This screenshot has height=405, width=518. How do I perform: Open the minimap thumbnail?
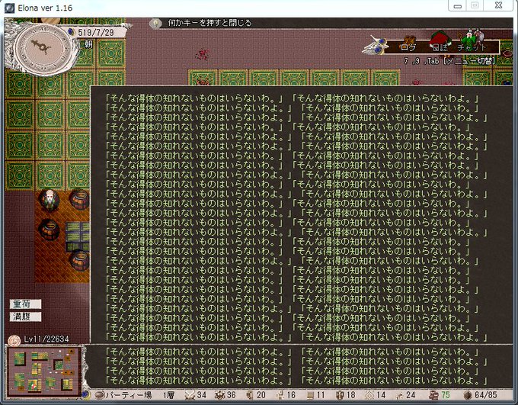pyautogui.click(x=44, y=371)
